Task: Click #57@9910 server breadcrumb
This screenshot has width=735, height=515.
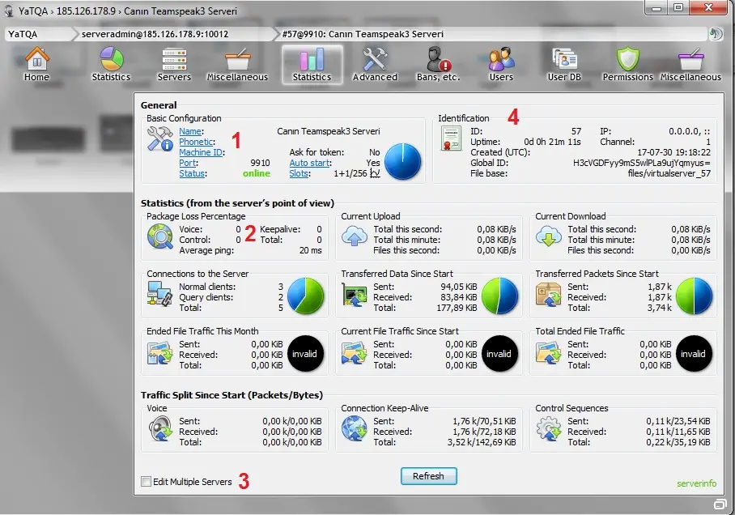Action: tap(363, 34)
